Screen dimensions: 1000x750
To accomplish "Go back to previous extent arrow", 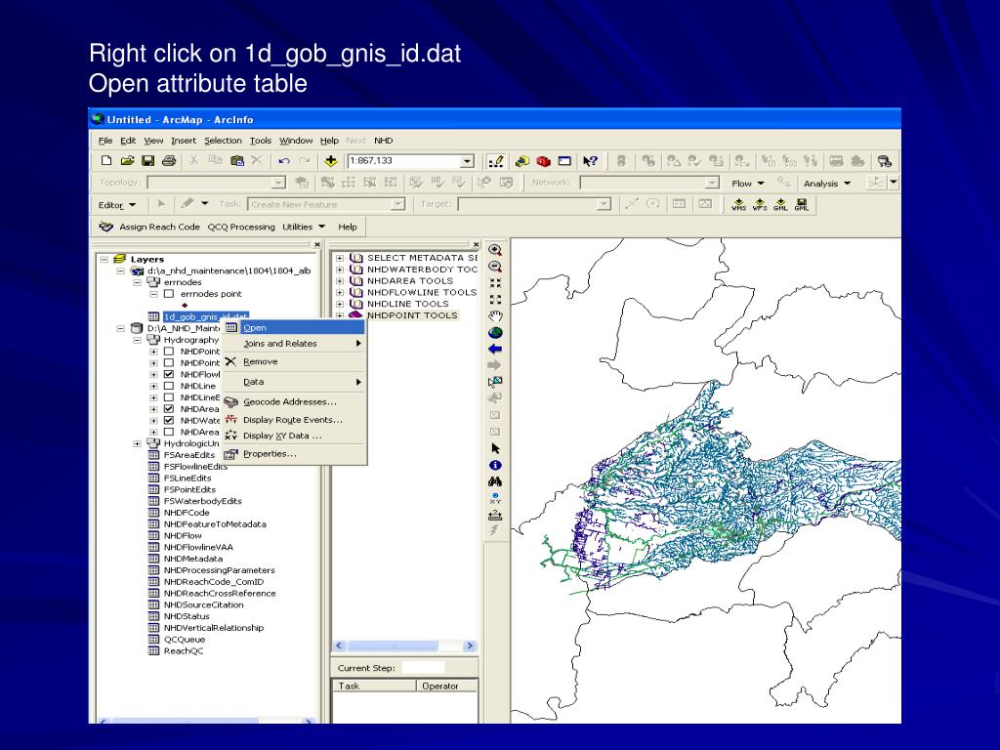I will (x=495, y=349).
